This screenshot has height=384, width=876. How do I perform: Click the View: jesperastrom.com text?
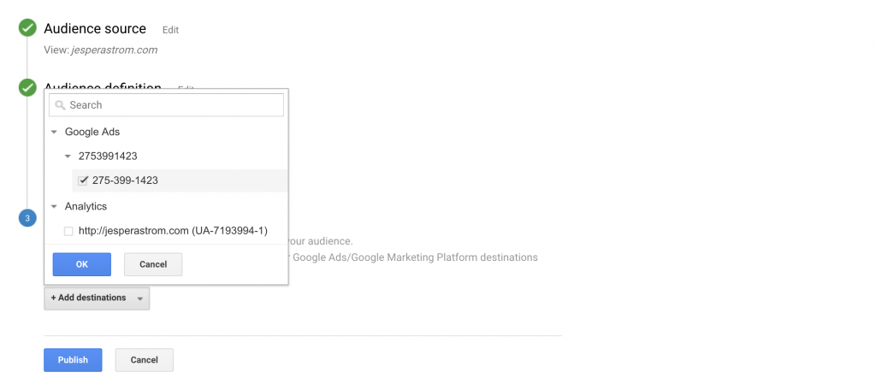pyautogui.click(x=101, y=50)
